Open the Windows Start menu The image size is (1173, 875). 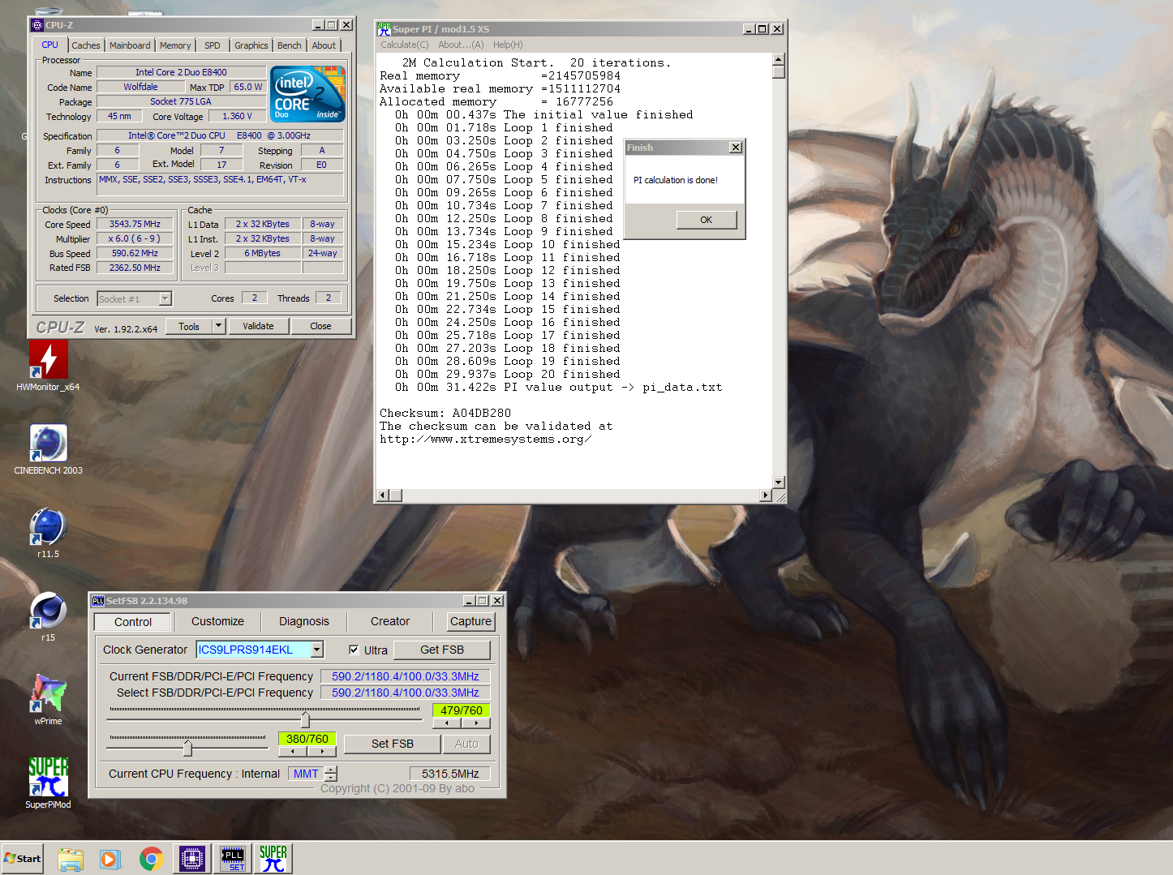coord(23,859)
